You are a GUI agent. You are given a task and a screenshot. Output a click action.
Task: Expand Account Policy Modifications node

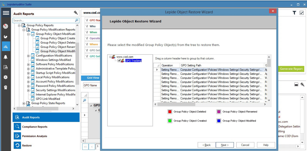click(x=28, y=82)
